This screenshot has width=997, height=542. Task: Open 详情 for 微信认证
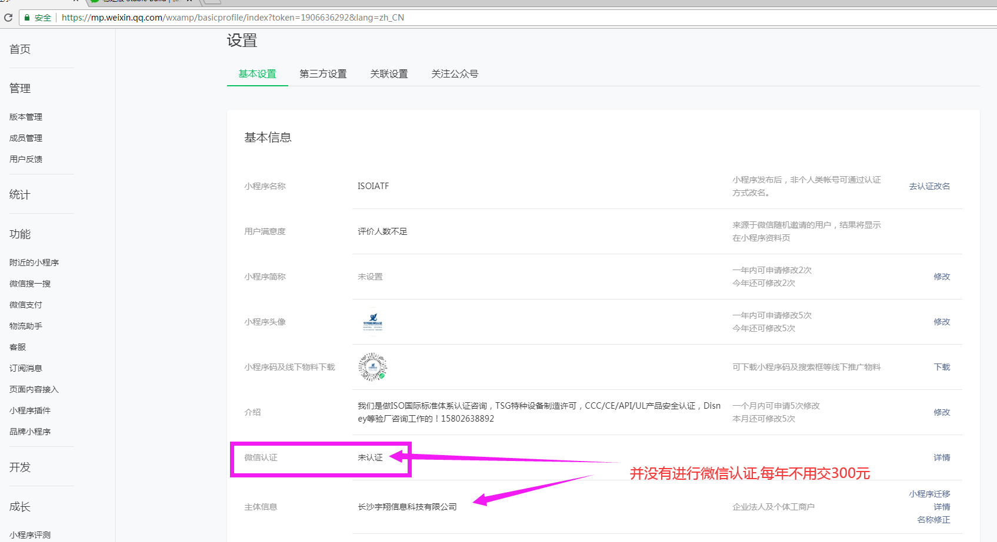coord(942,457)
